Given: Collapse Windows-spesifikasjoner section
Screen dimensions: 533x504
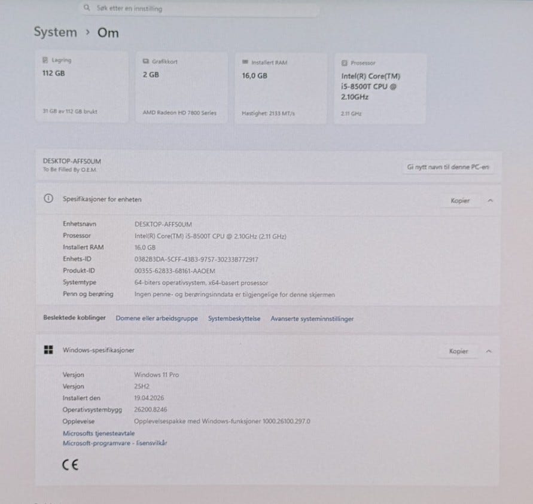Looking at the screenshot, I should click(x=489, y=351).
